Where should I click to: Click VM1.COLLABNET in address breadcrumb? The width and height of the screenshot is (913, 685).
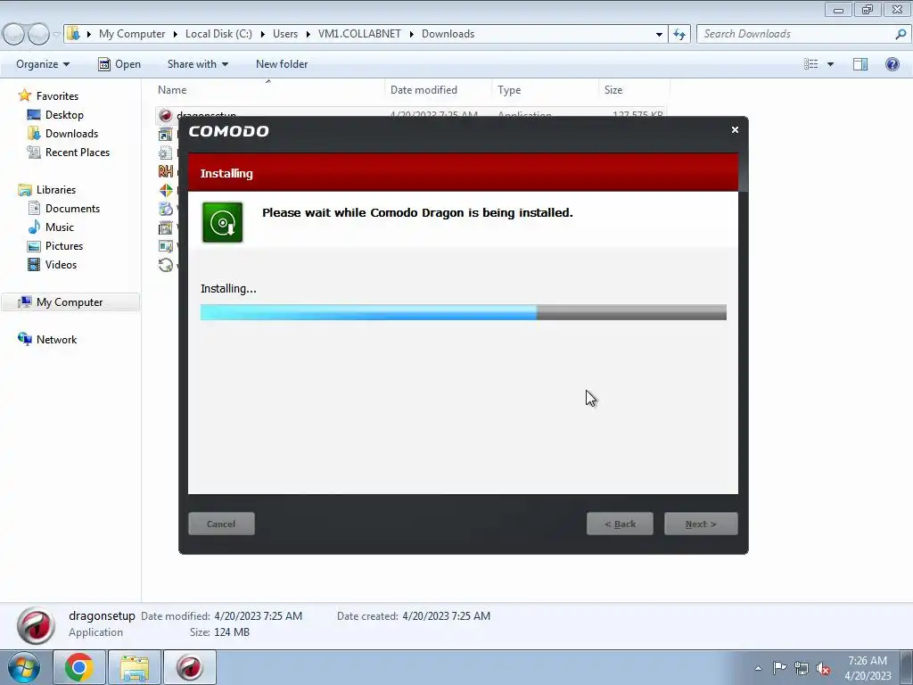359,34
